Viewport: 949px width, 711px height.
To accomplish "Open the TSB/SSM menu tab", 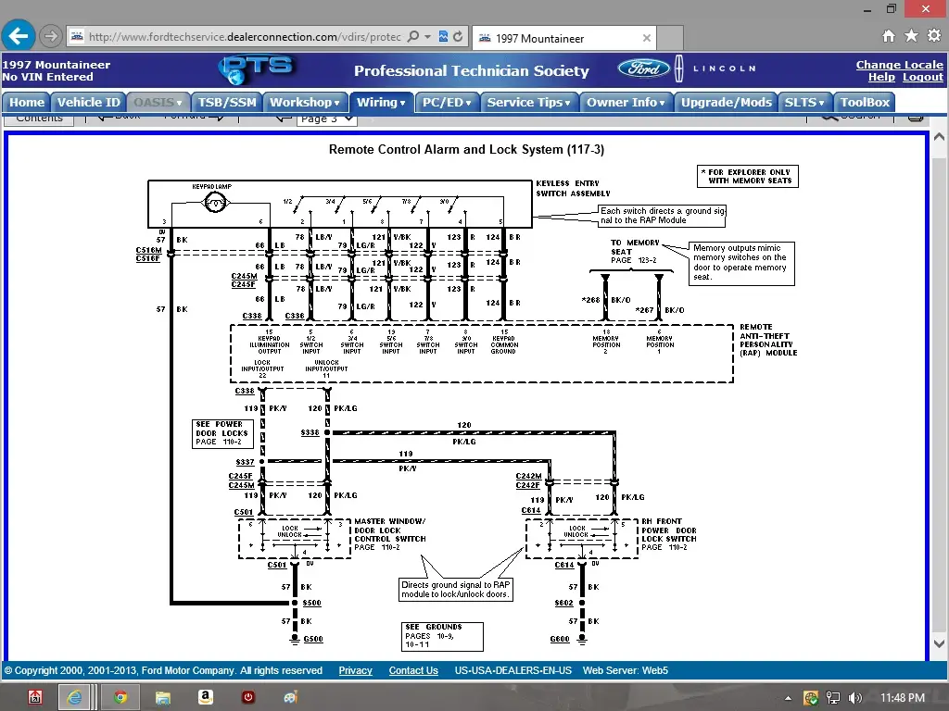I will click(x=227, y=102).
